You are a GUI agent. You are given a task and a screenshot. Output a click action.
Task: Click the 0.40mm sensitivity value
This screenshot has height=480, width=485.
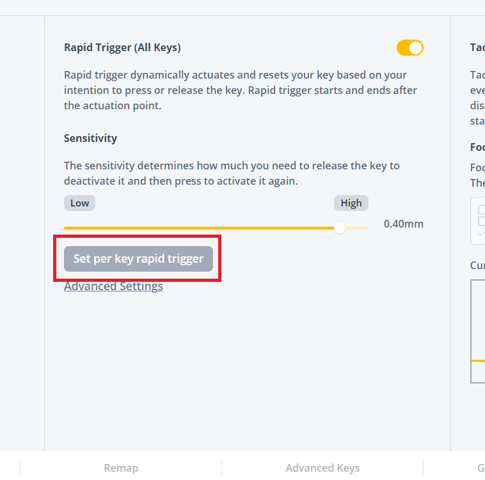[x=403, y=224]
